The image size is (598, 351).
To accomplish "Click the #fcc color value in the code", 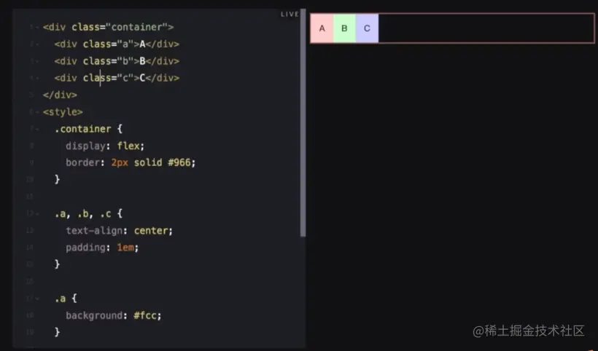I will (145, 315).
